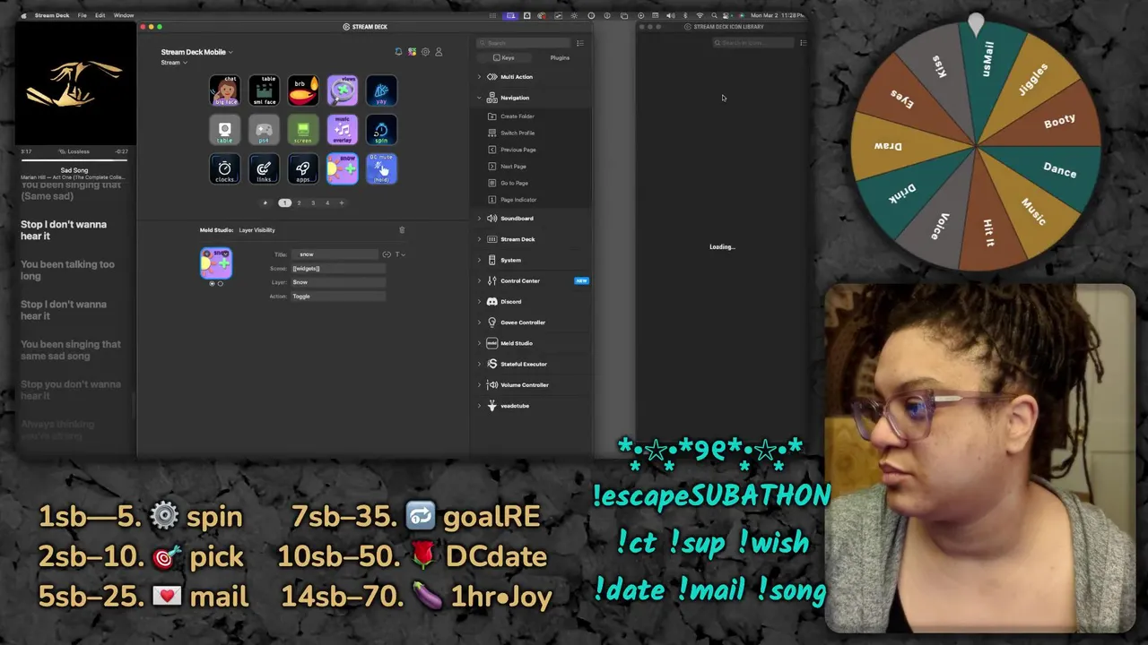Click the Scene field '[[widgets]]'
Image resolution: width=1148 pixels, height=645 pixels.
[x=339, y=269]
